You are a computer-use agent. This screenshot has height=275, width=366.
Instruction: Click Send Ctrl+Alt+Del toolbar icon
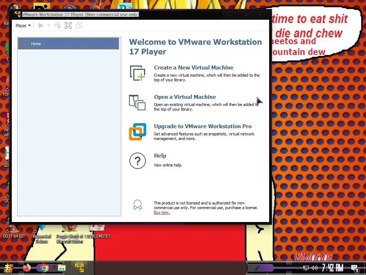(58, 25)
